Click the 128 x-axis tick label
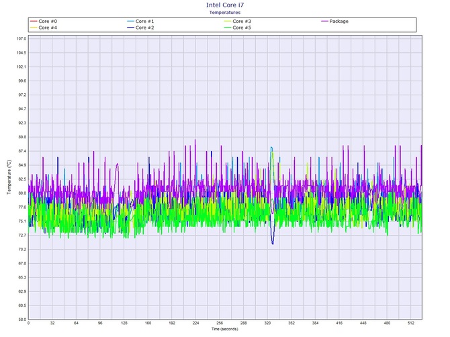 coord(124,323)
